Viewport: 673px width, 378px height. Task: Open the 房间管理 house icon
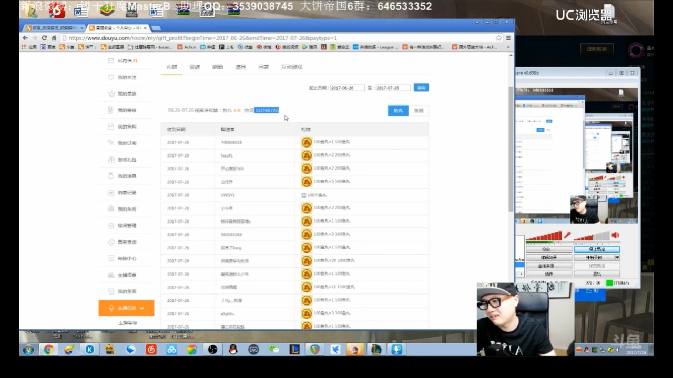[111, 225]
